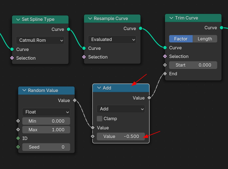The image size is (228, 169).
Task: Click Resample Curve output Curve socket
Action: click(140, 28)
